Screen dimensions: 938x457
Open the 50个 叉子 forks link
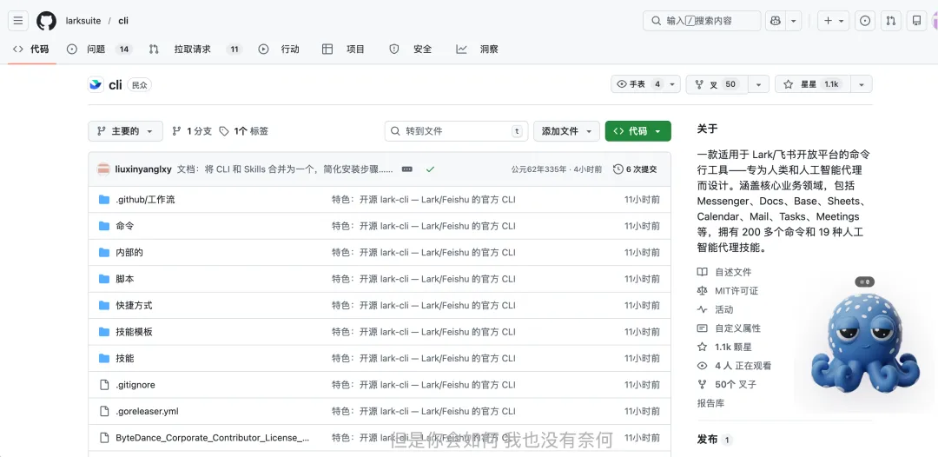pyautogui.click(x=727, y=385)
